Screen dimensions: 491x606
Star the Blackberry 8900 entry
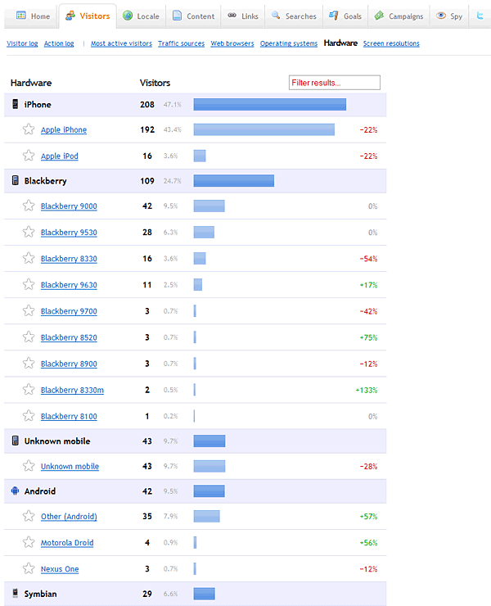point(29,364)
